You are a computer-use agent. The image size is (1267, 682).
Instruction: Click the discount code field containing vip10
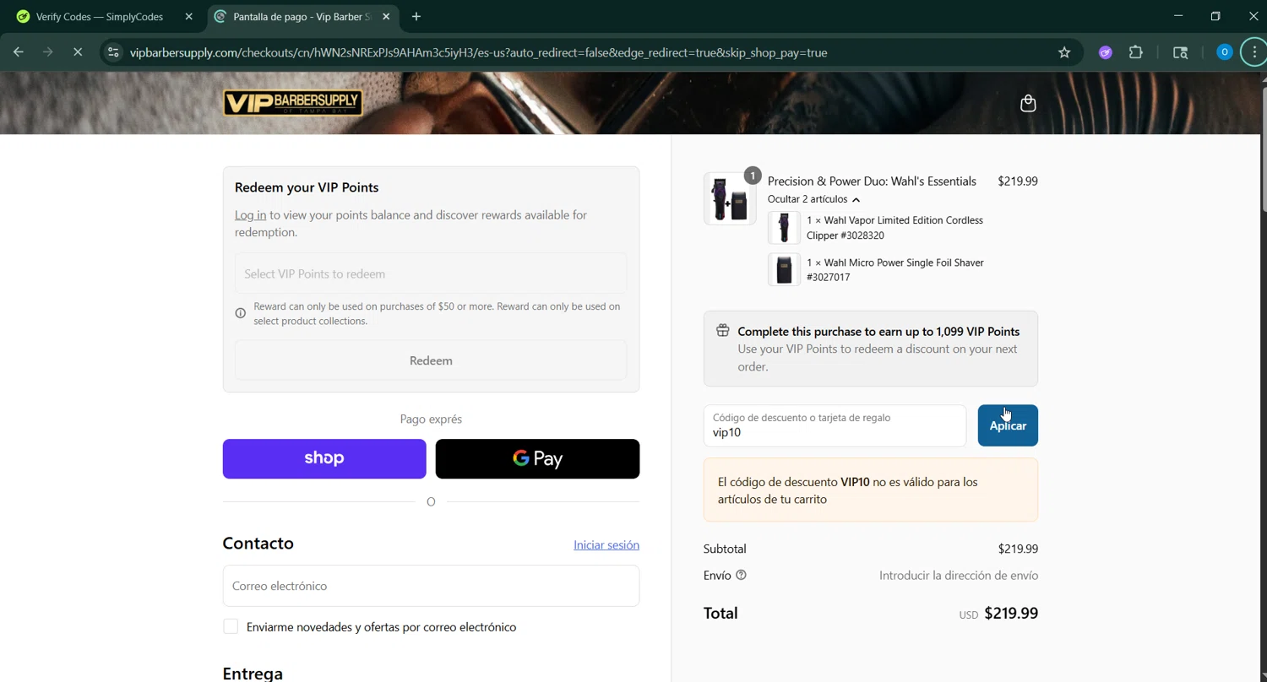click(835, 425)
